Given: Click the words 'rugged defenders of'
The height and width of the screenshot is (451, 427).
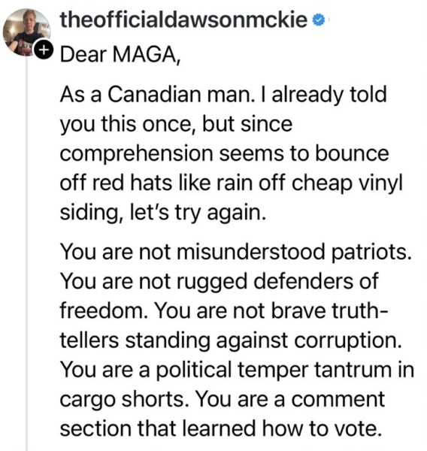Looking at the screenshot, I should click(277, 281).
